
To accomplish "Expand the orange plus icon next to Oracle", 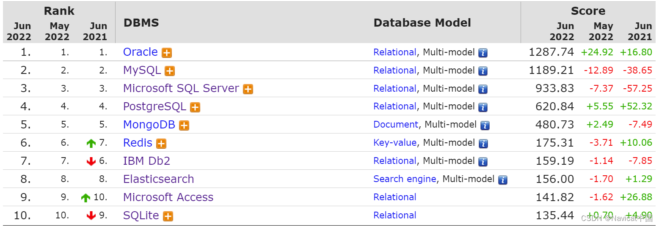I will (x=167, y=53).
